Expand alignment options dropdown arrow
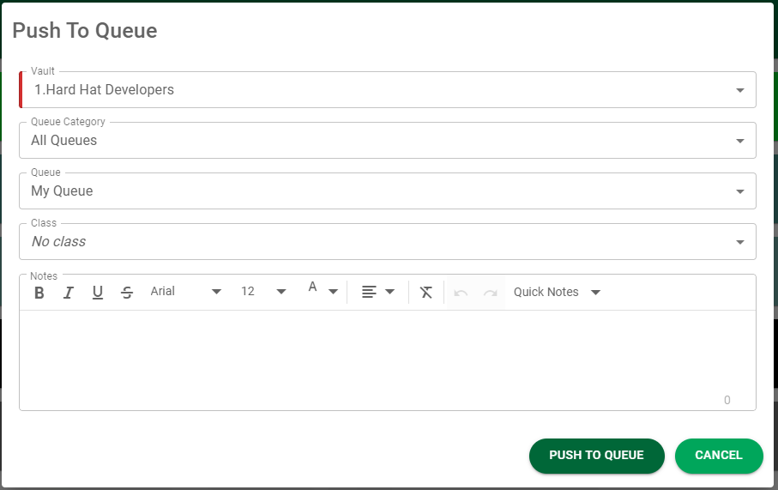The height and width of the screenshot is (490, 778). [x=390, y=292]
